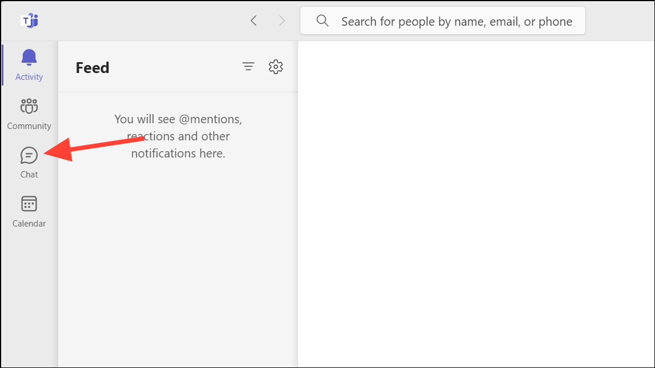655x368 pixels.
Task: Click the magnifying glass in the search bar
Action: pyautogui.click(x=322, y=21)
